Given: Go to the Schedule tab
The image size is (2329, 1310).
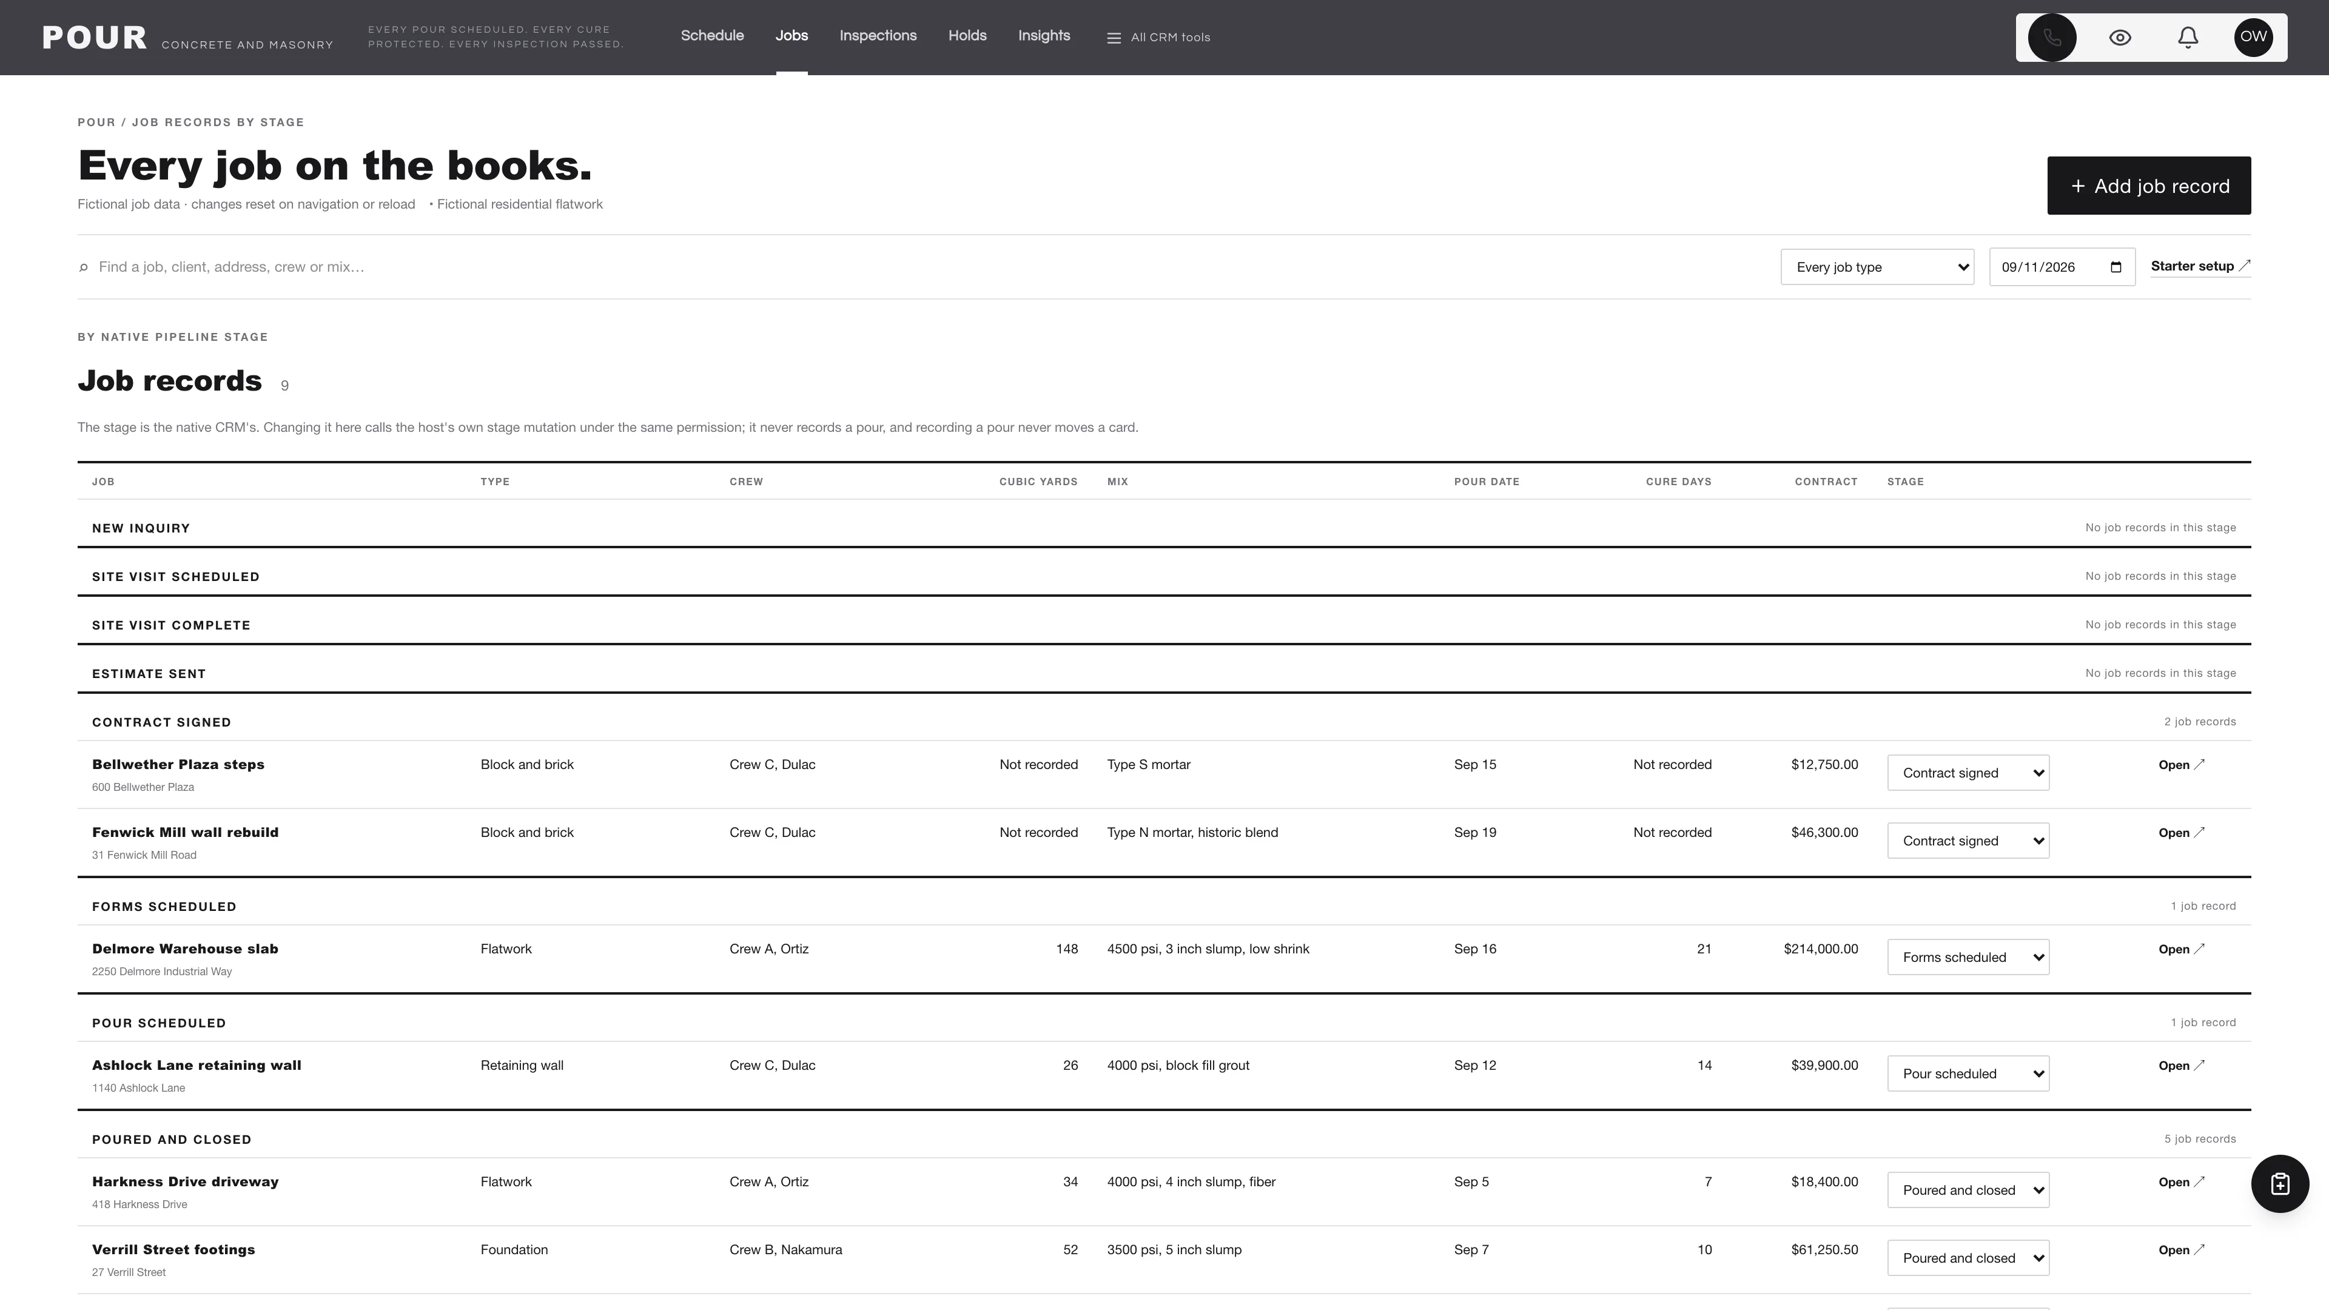Looking at the screenshot, I should click(711, 36).
